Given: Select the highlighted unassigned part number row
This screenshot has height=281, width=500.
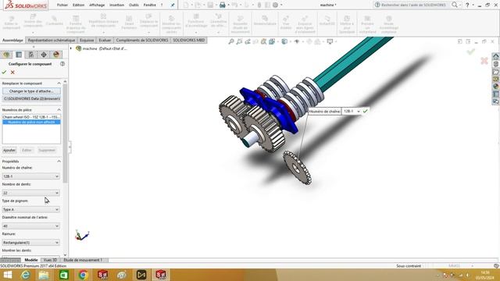Looking at the screenshot, I should [x=31, y=122].
